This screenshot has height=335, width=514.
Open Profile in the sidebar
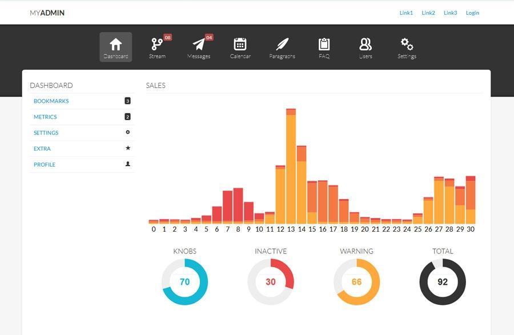pyautogui.click(x=44, y=164)
